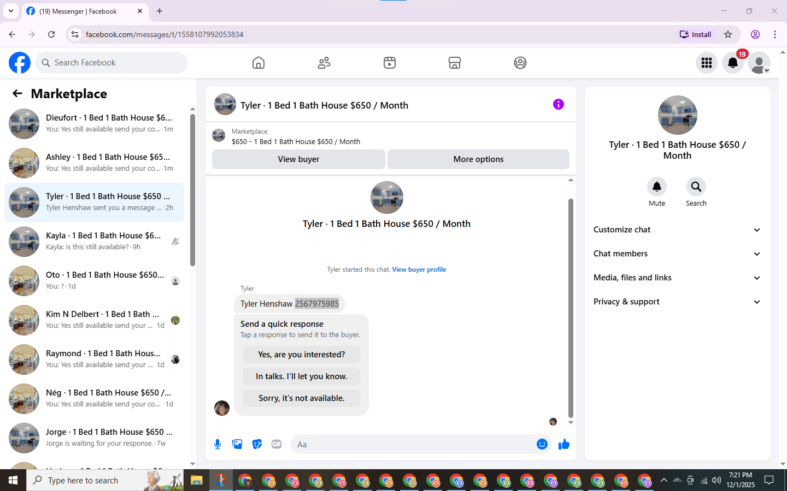Image resolution: width=787 pixels, height=491 pixels.
Task: Bookmark this page star icon
Action: pyautogui.click(x=728, y=34)
